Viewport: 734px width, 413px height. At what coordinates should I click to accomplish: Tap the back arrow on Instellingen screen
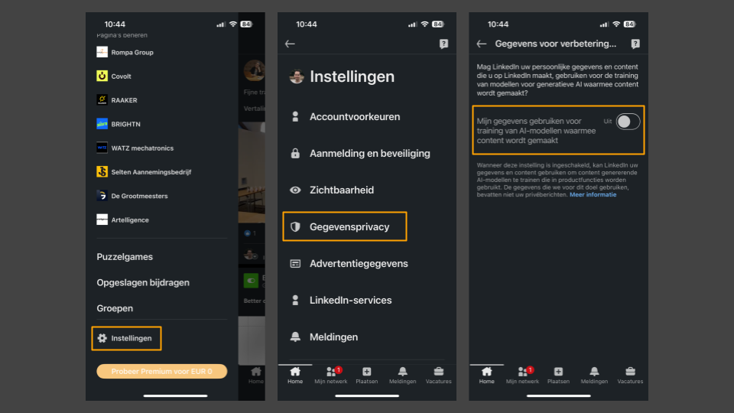click(x=290, y=44)
